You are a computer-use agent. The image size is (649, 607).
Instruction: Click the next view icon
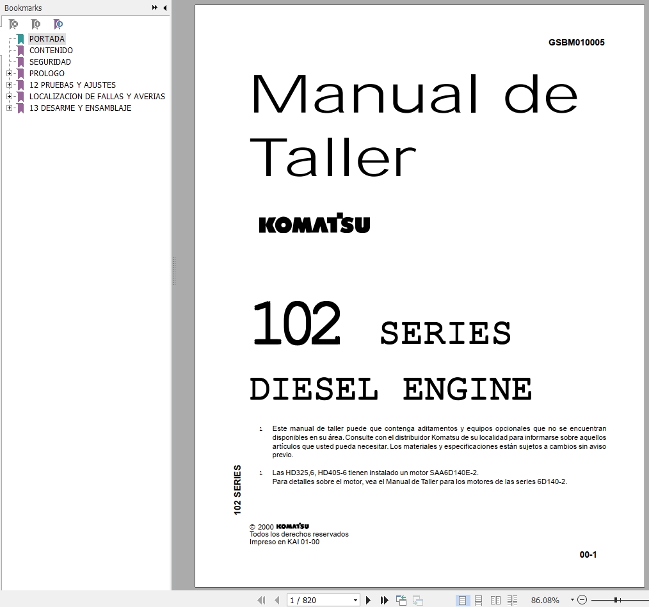[418, 600]
